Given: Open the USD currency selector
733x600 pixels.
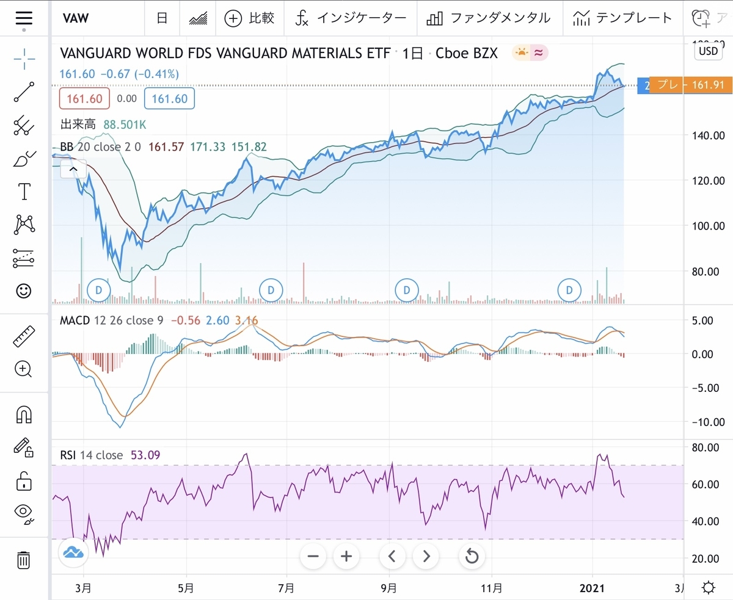Looking at the screenshot, I should click(708, 51).
